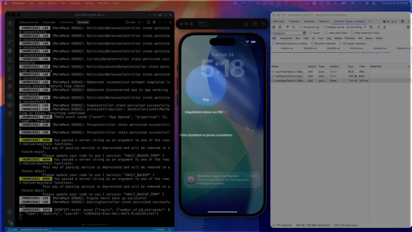
Task: Open network search magnifier in DevTools
Action: [x=294, y=27]
